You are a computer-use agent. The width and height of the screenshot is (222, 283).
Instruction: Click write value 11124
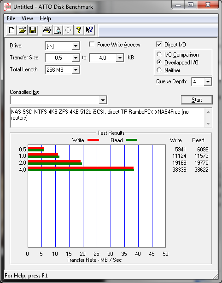tap(179, 156)
